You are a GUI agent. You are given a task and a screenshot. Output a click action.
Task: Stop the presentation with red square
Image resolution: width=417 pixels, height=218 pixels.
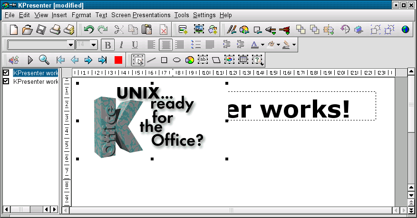coord(118,60)
